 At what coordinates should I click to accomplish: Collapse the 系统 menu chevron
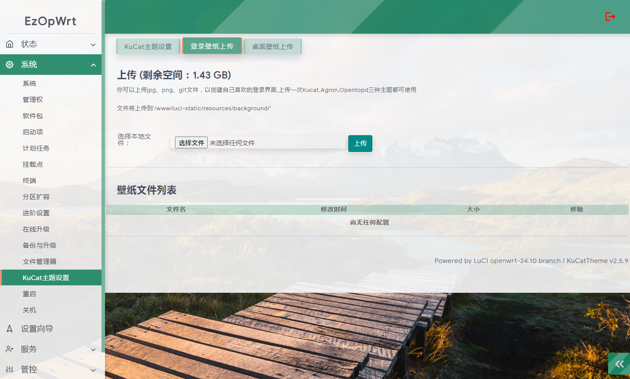pyautogui.click(x=93, y=65)
